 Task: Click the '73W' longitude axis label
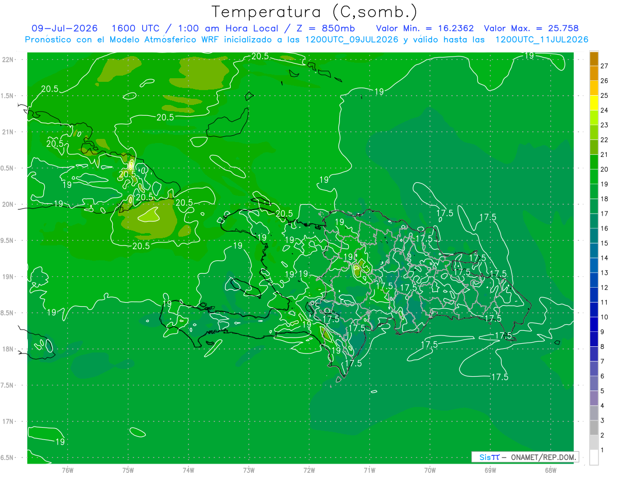249,470
